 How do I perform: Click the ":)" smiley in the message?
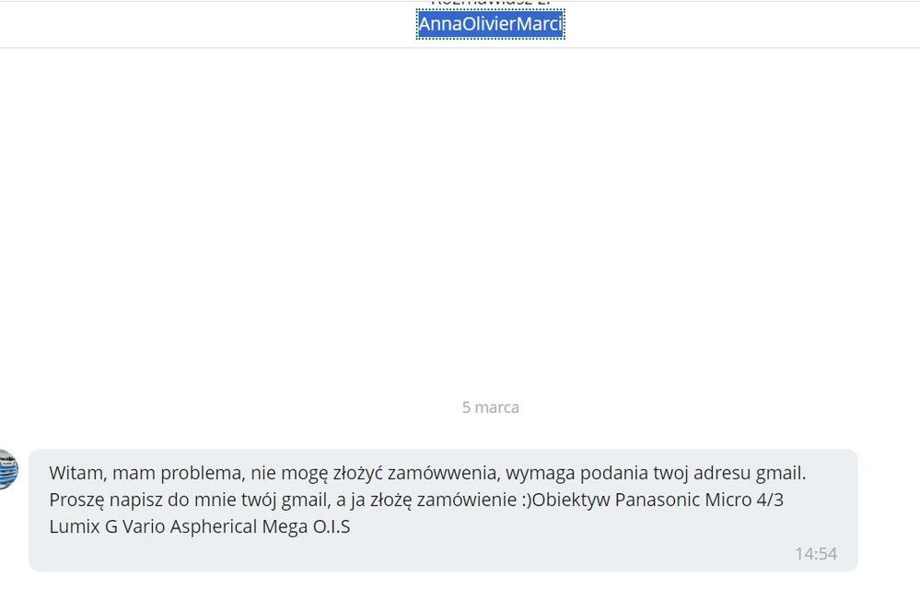pos(523,501)
